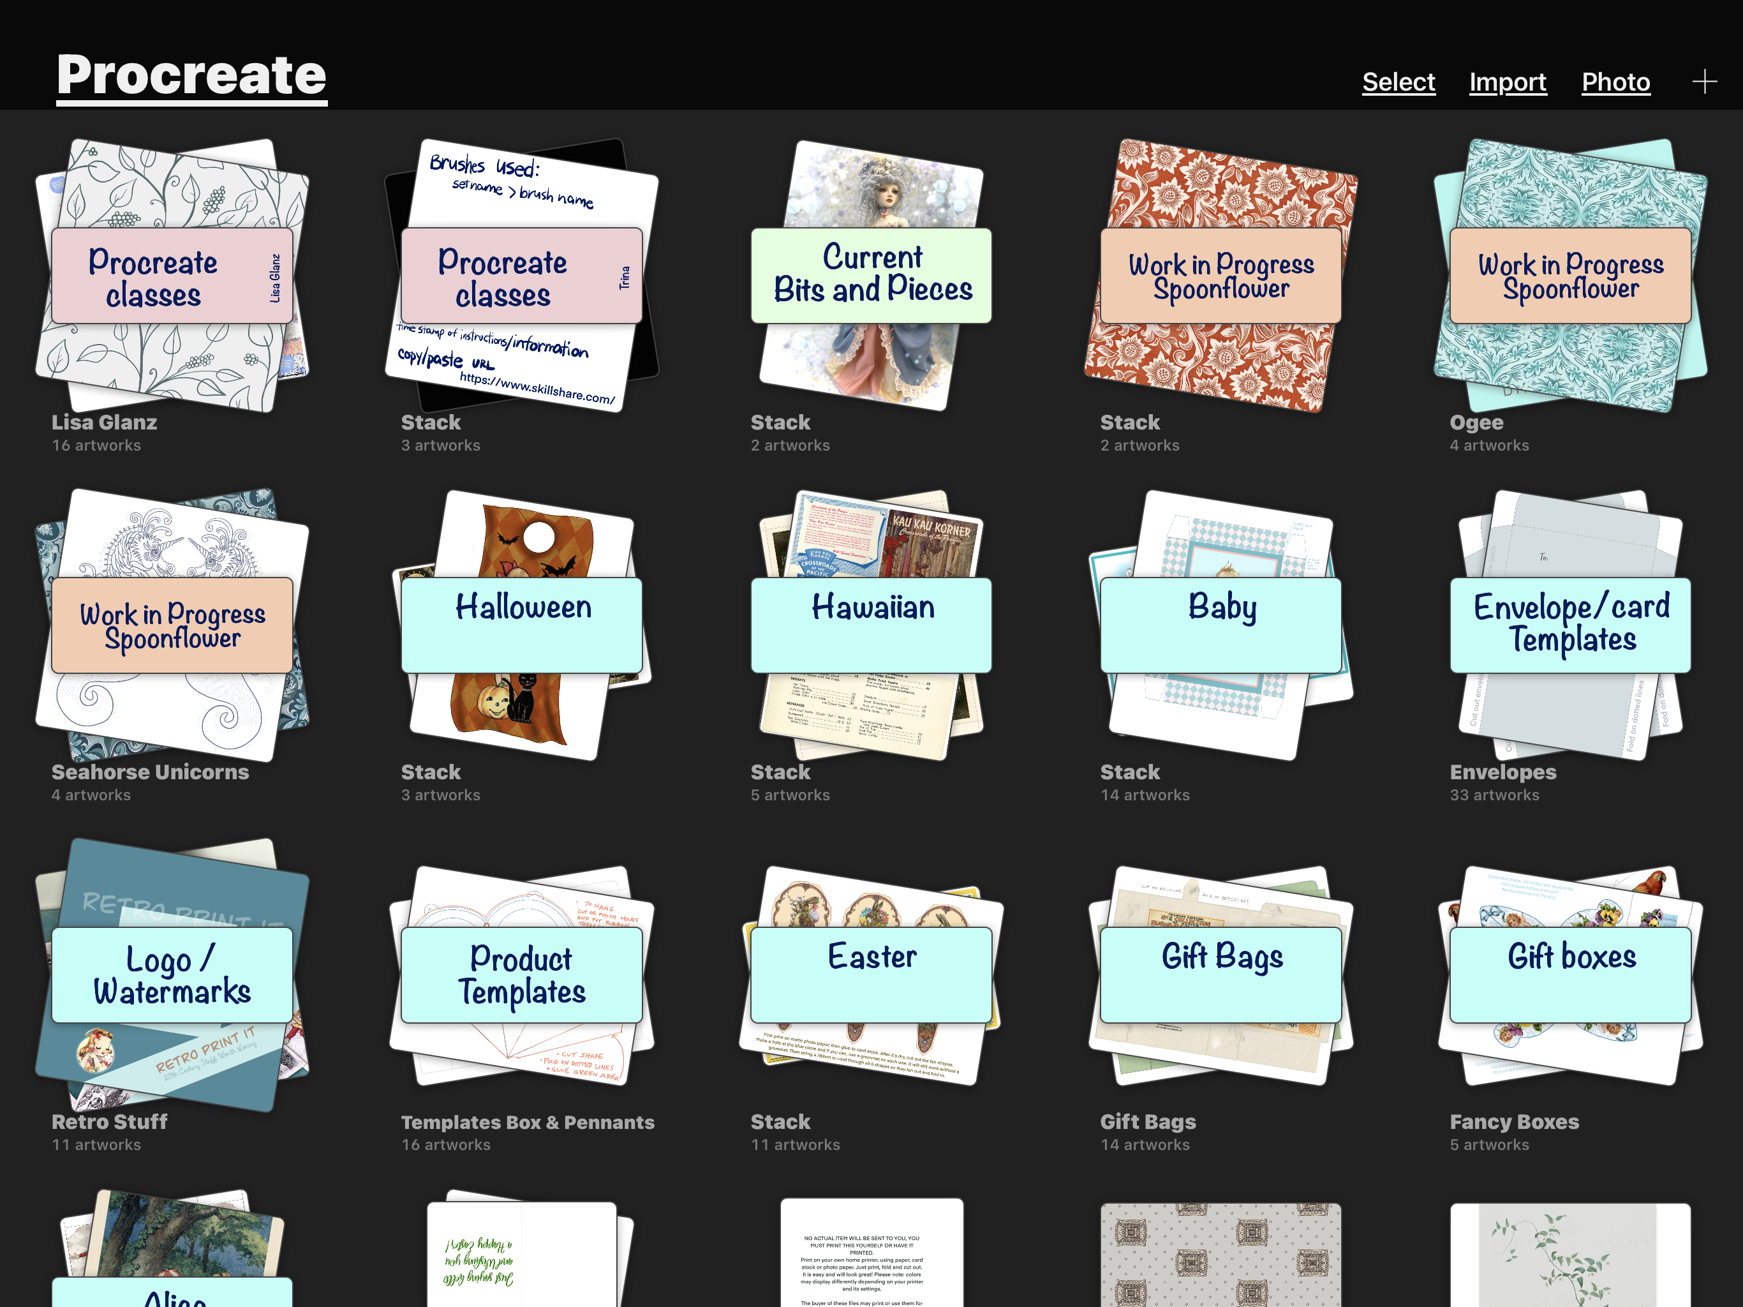Click the Ogee stack name label
Viewport: 1743px width, 1307px height.
click(x=1476, y=422)
